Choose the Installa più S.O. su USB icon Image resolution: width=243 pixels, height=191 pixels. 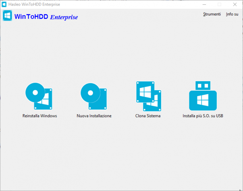pyautogui.click(x=203, y=96)
